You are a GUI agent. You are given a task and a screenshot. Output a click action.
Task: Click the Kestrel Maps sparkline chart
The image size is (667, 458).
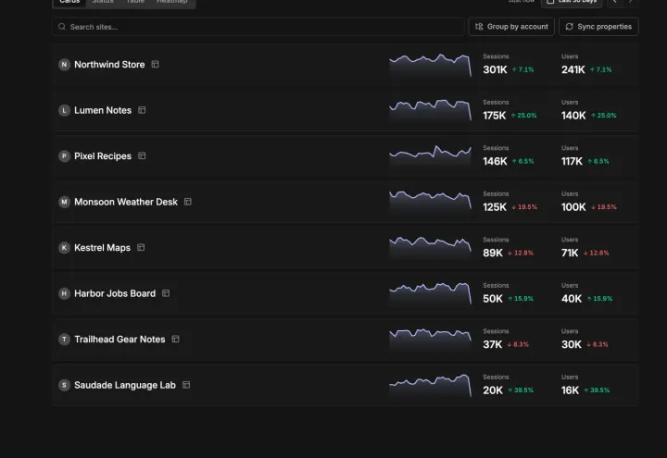point(430,248)
